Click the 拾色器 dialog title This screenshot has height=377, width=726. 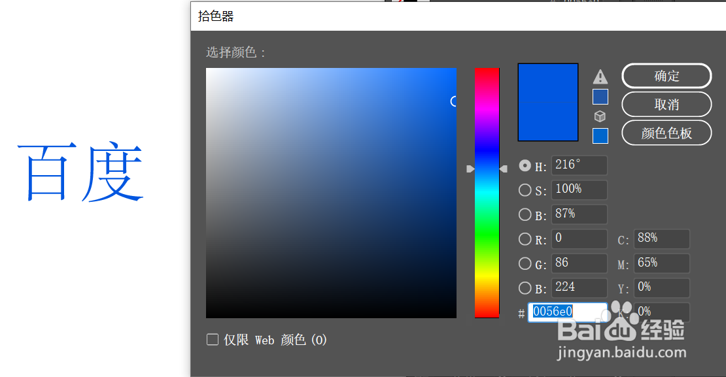point(216,16)
